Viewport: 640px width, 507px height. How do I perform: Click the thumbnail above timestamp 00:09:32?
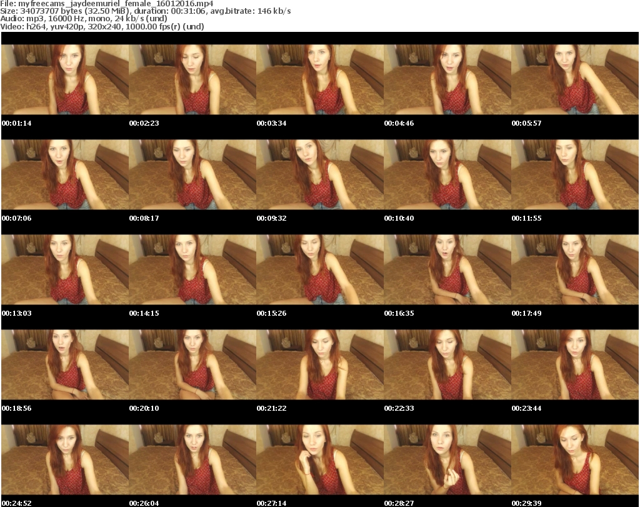pyautogui.click(x=320, y=174)
